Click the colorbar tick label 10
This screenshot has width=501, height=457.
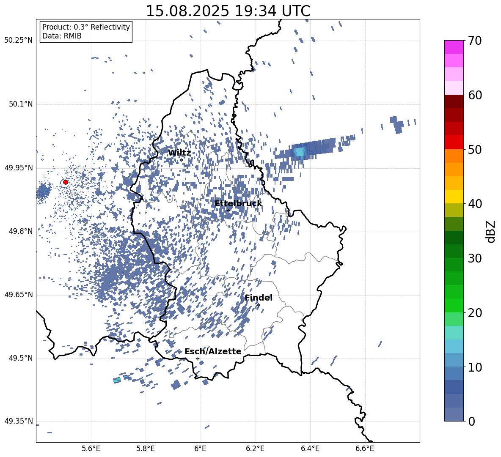pyautogui.click(x=475, y=367)
